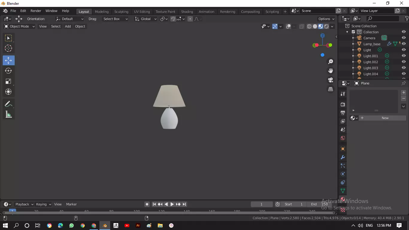Open the viewport Add menu
Screen dimensions: 409x230
68,26
